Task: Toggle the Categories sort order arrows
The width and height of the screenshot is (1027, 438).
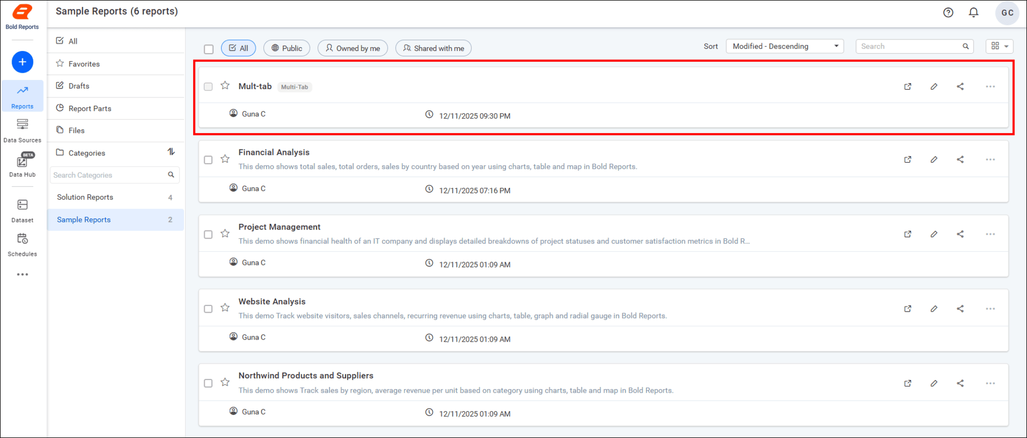Action: pyautogui.click(x=171, y=152)
